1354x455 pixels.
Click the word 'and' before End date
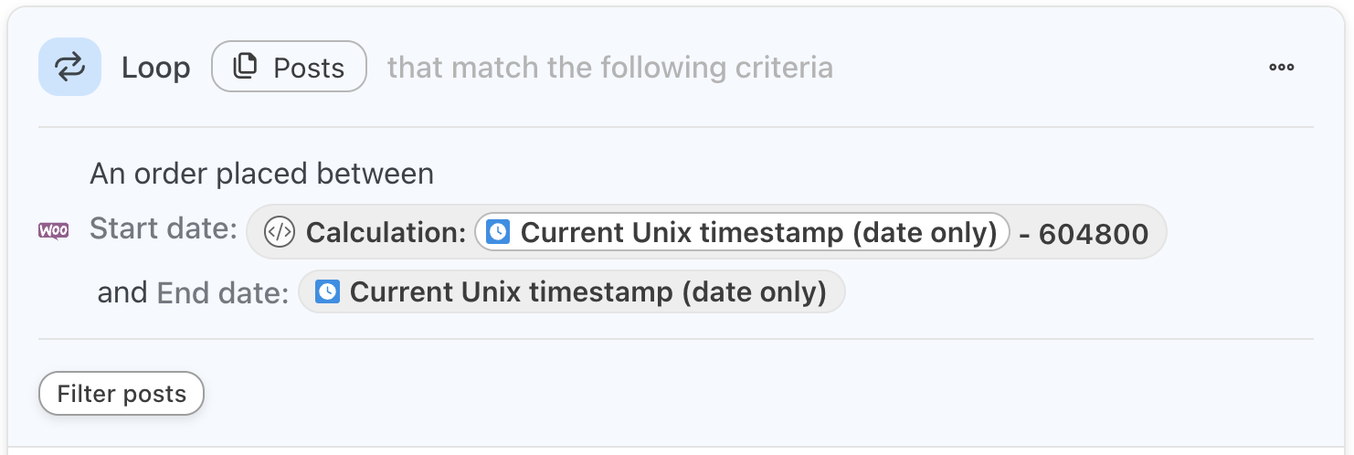122,292
